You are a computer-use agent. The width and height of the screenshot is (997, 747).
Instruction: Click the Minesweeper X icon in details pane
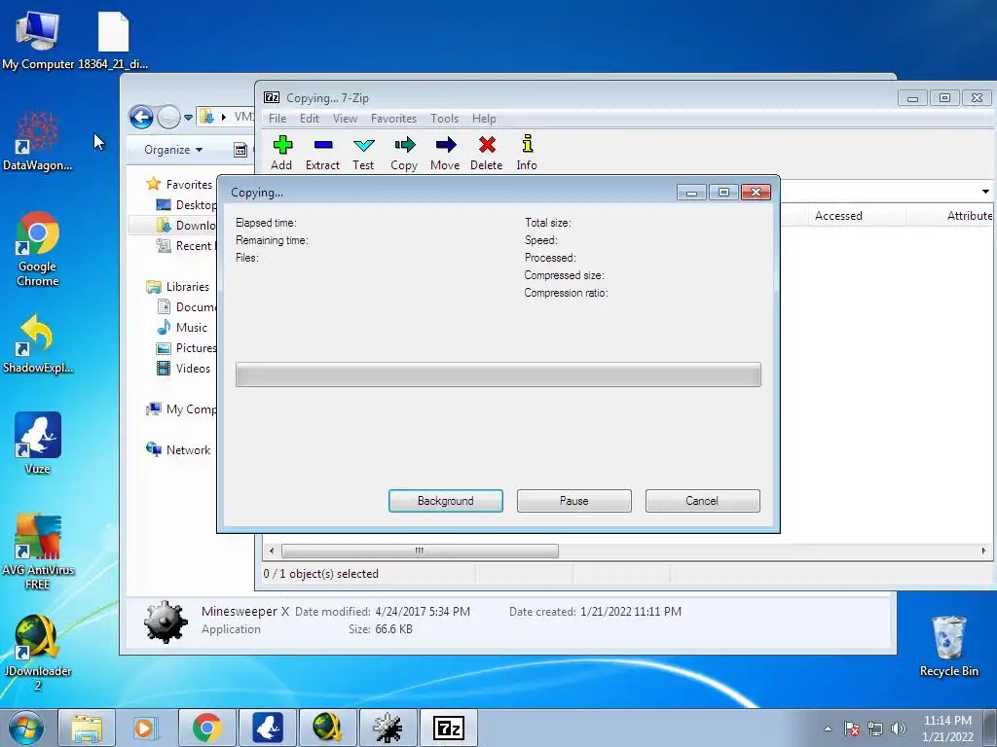pyautogui.click(x=166, y=622)
